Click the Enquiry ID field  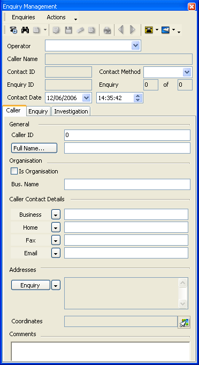[68, 85]
